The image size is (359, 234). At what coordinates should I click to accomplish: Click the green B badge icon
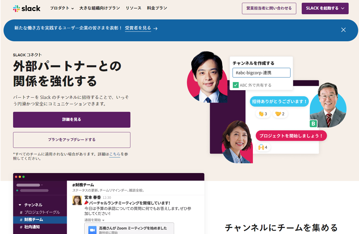(313, 124)
